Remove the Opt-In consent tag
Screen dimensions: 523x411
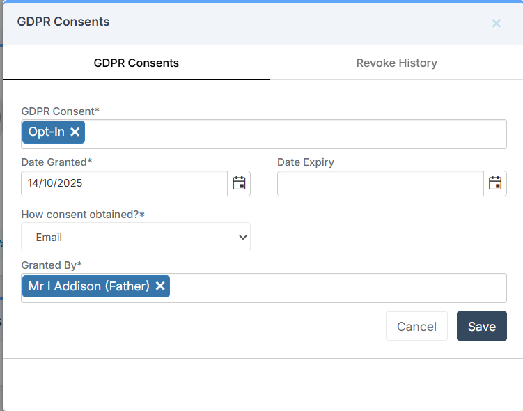tap(75, 132)
